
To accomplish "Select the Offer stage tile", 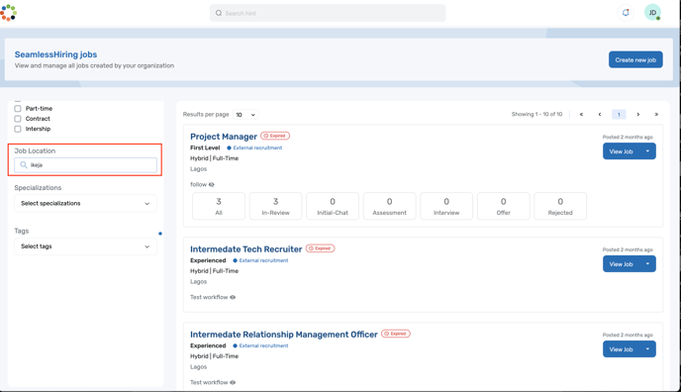I will tap(504, 206).
